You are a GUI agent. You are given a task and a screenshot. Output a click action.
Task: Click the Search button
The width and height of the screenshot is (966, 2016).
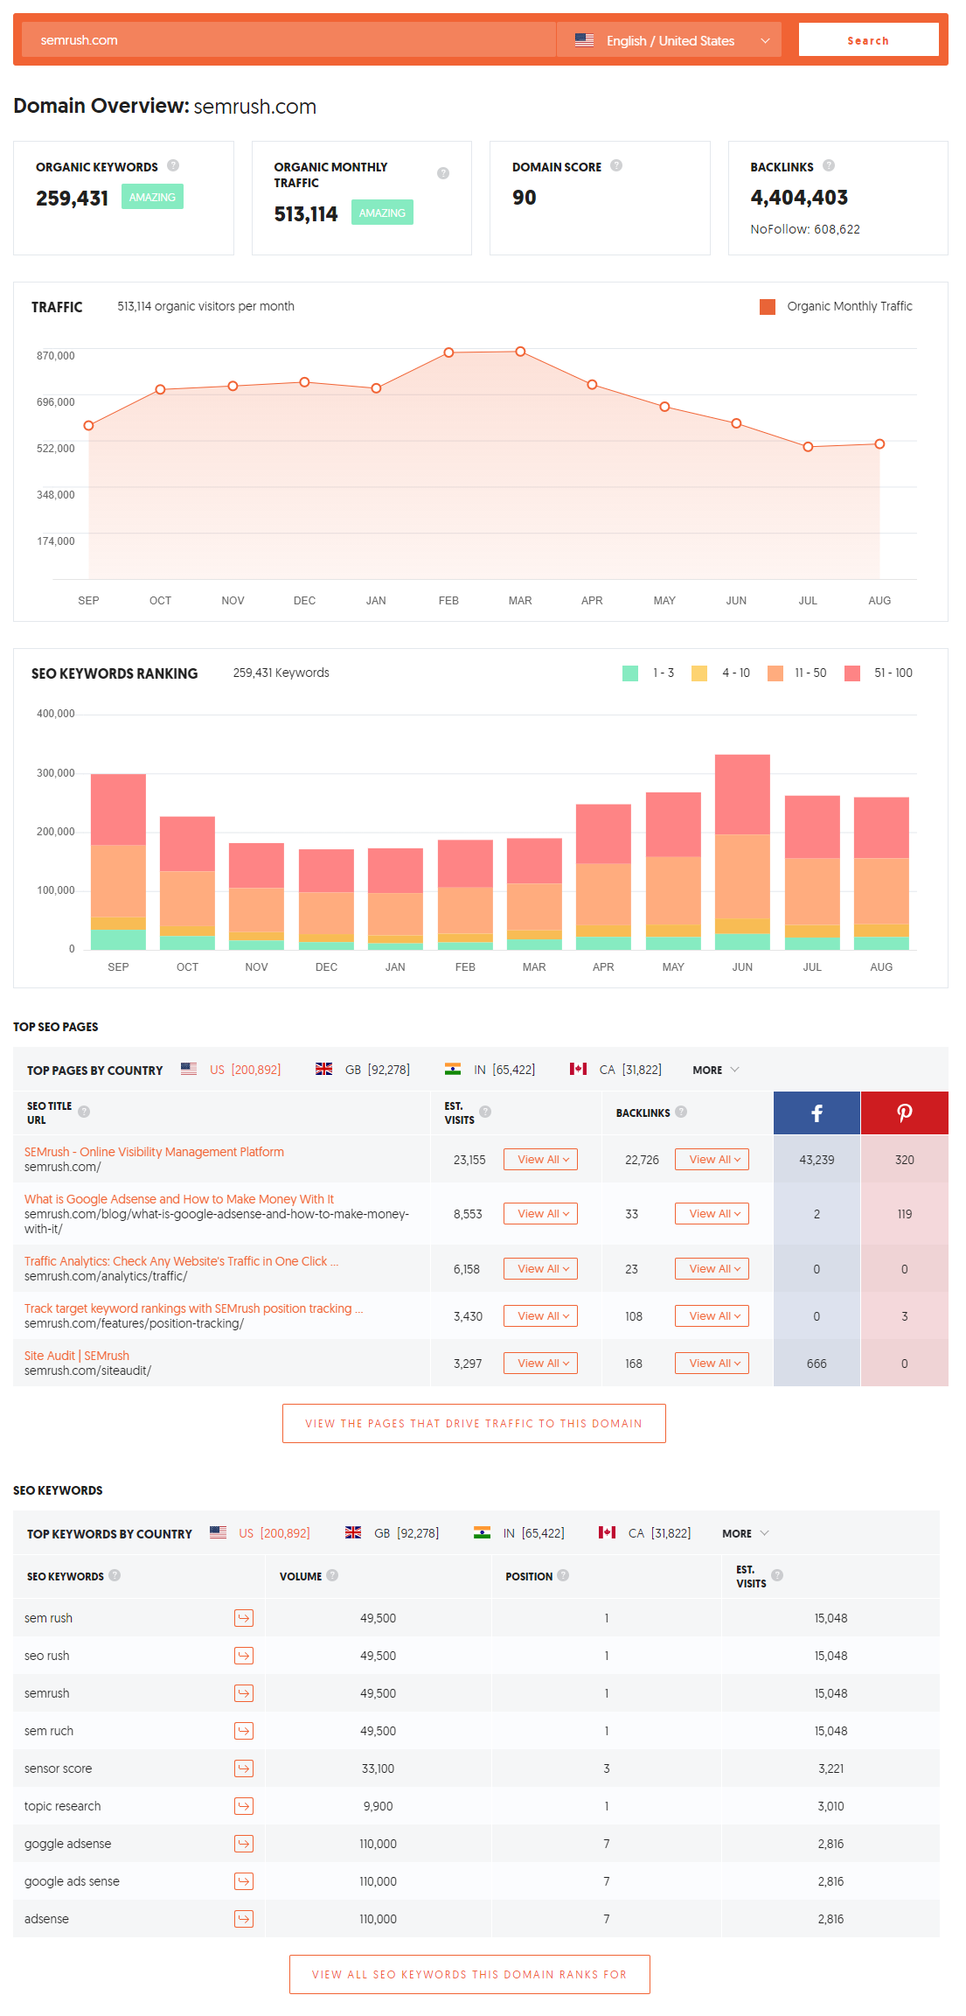[x=868, y=40]
